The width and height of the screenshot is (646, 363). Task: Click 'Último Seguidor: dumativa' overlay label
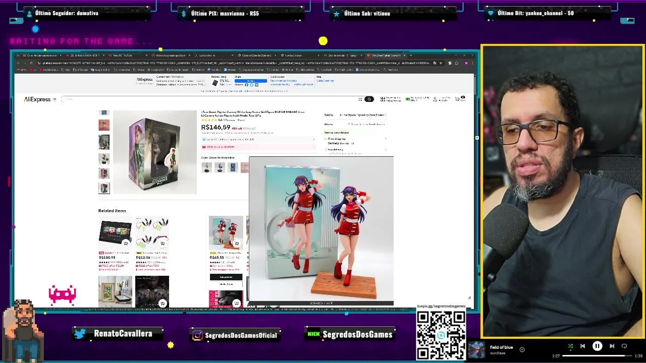pos(67,13)
